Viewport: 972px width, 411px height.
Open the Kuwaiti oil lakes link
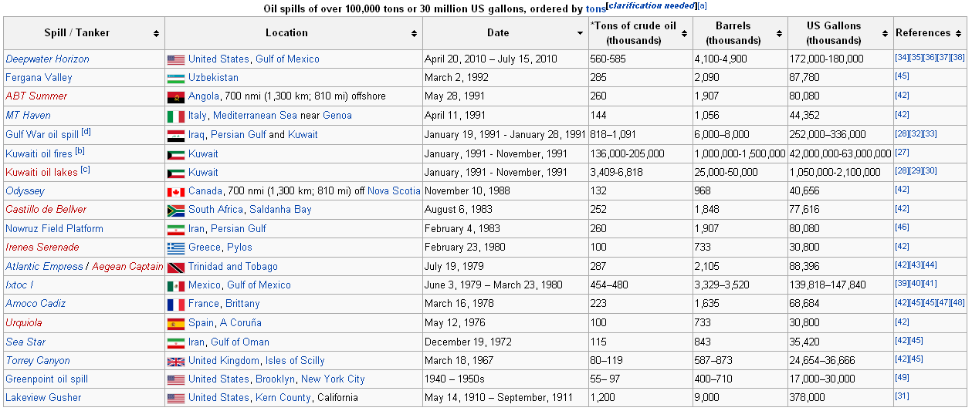click(42, 173)
